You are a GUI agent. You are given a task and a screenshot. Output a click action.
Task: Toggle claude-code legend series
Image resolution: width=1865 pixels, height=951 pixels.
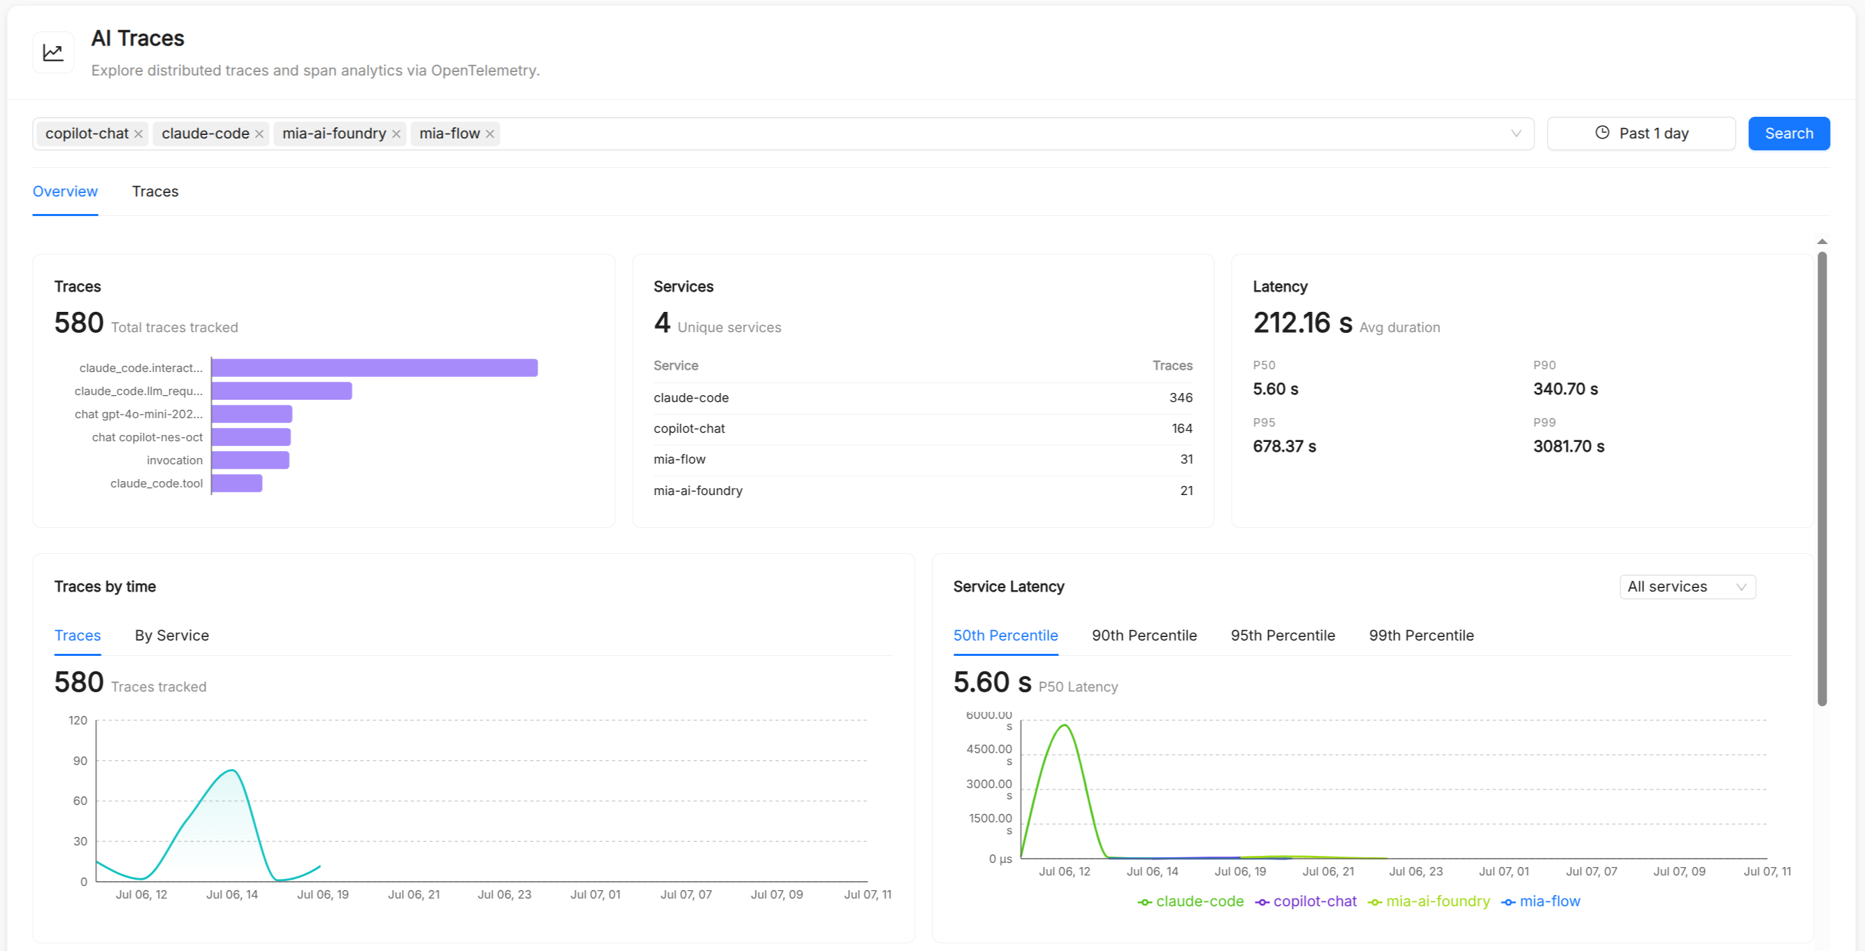coord(1190,901)
